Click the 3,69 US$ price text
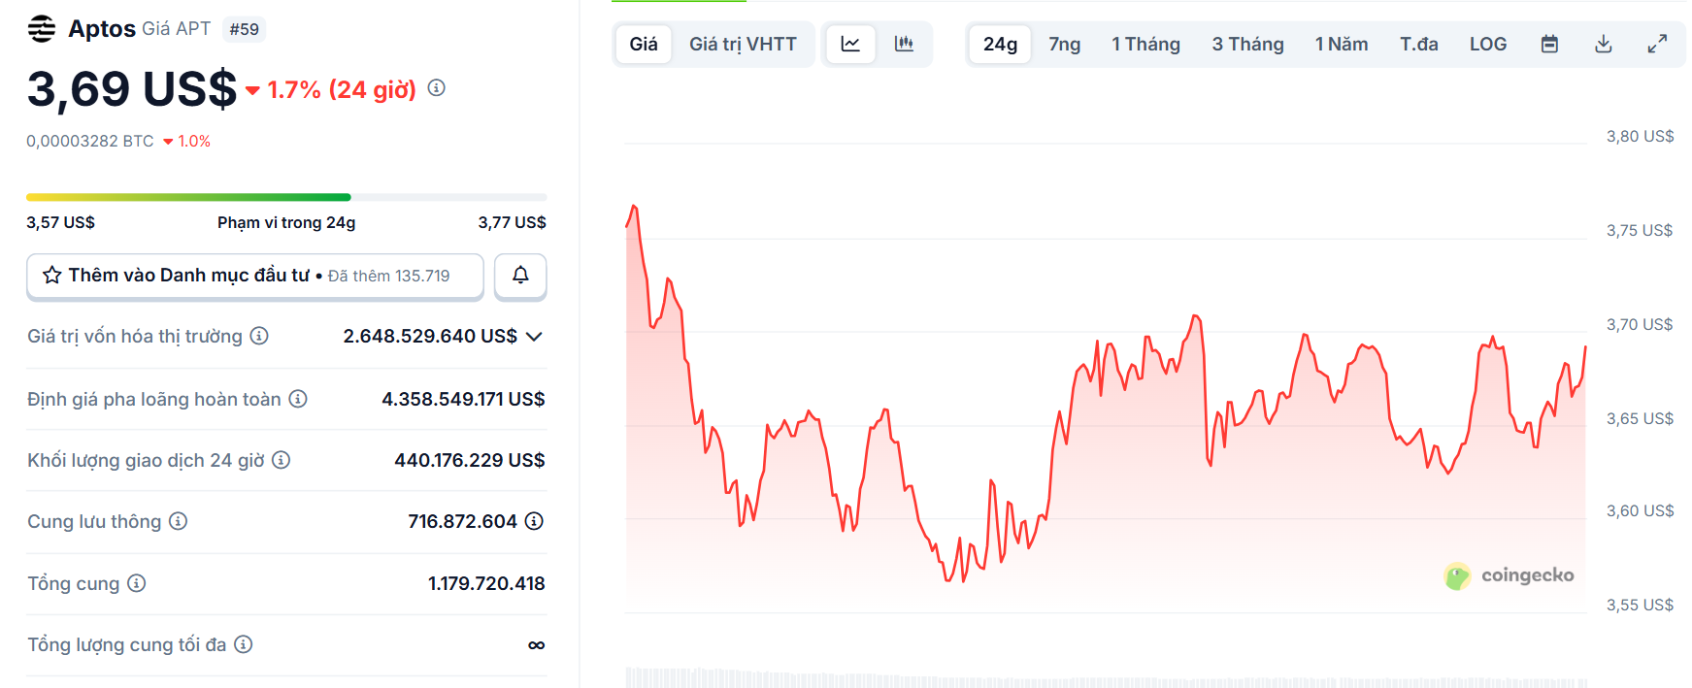This screenshot has height=688, width=1692. [132, 89]
